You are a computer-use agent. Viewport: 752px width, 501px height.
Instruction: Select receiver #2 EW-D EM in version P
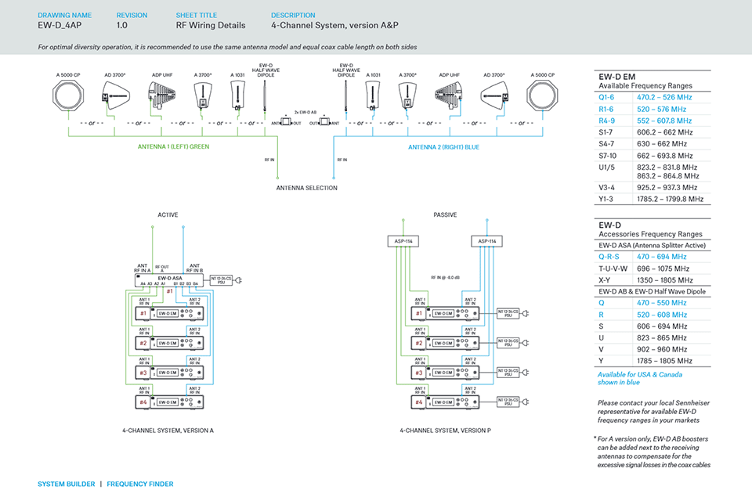click(x=445, y=344)
